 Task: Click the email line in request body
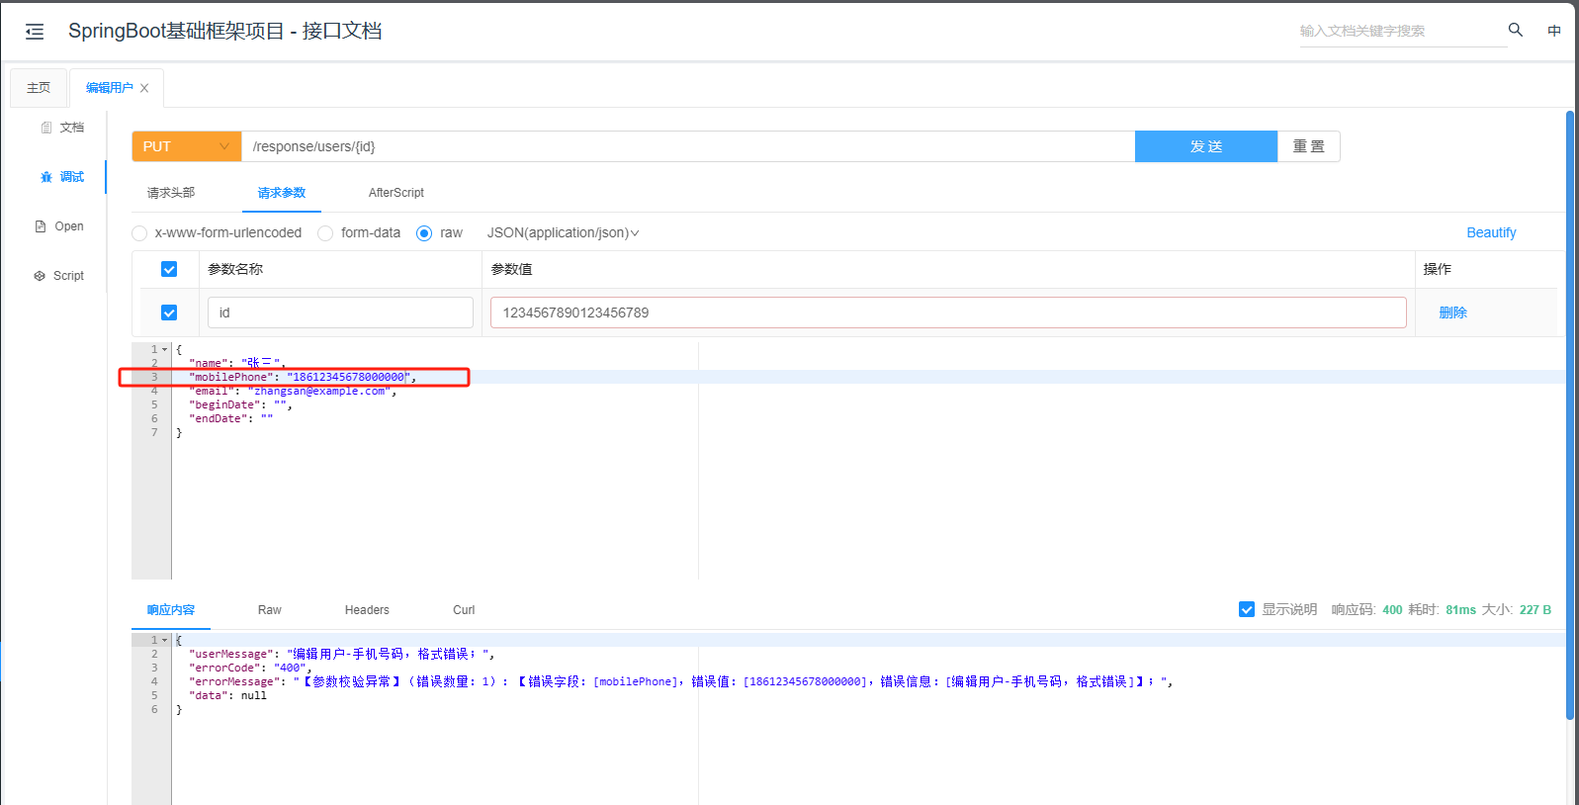[293, 391]
